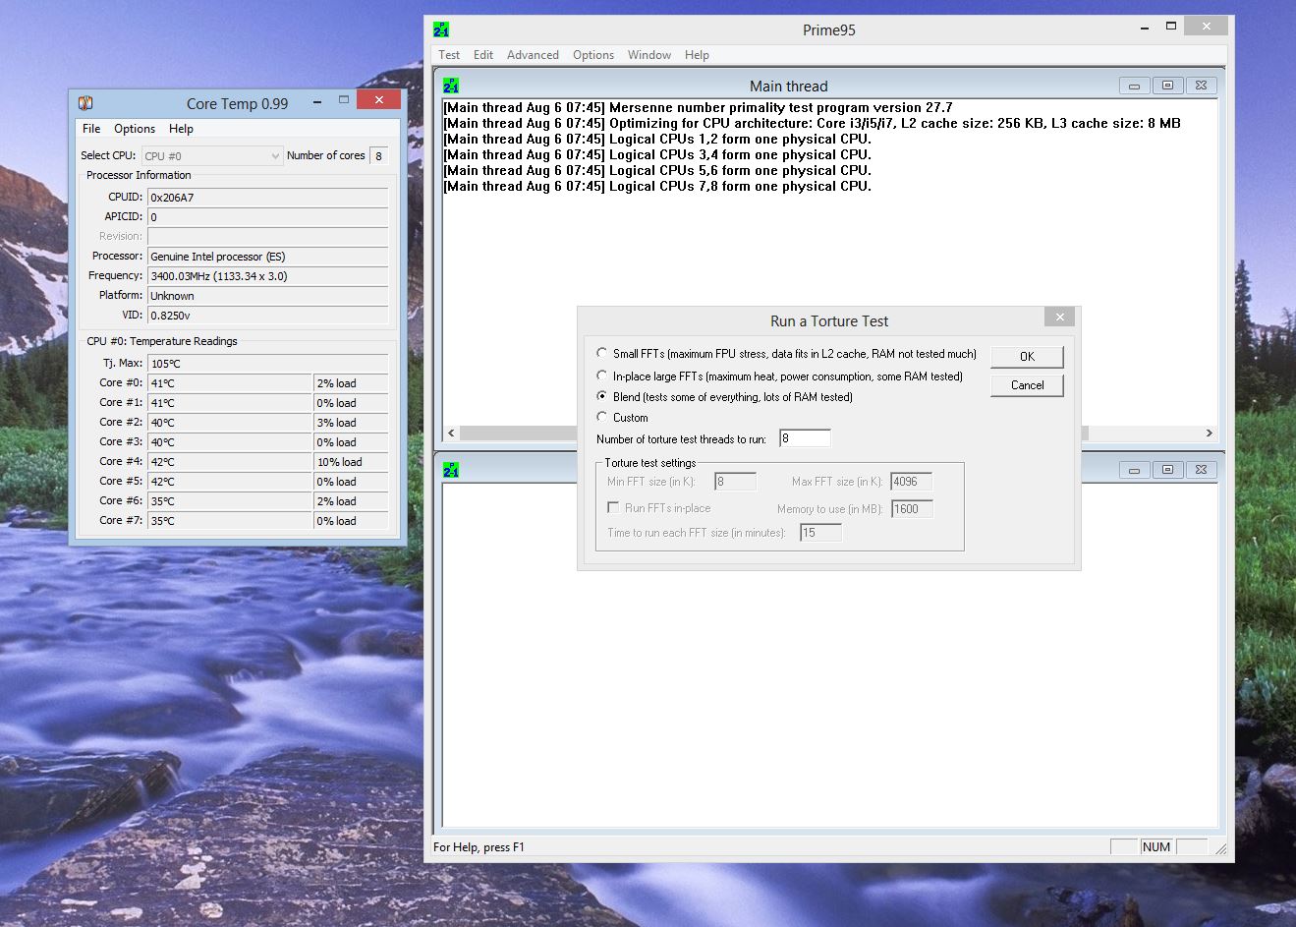Open the Prime95 Options menu

[593, 55]
